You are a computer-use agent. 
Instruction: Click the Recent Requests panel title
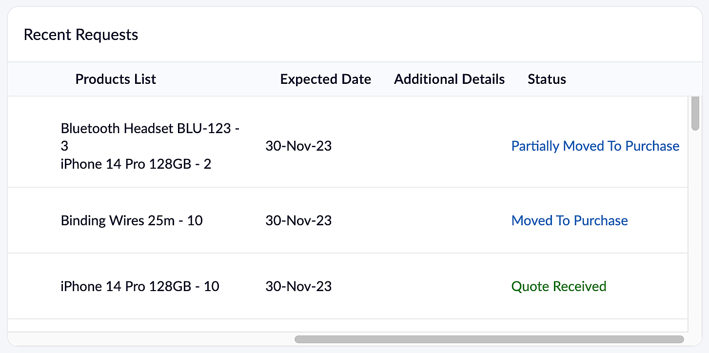click(x=81, y=35)
